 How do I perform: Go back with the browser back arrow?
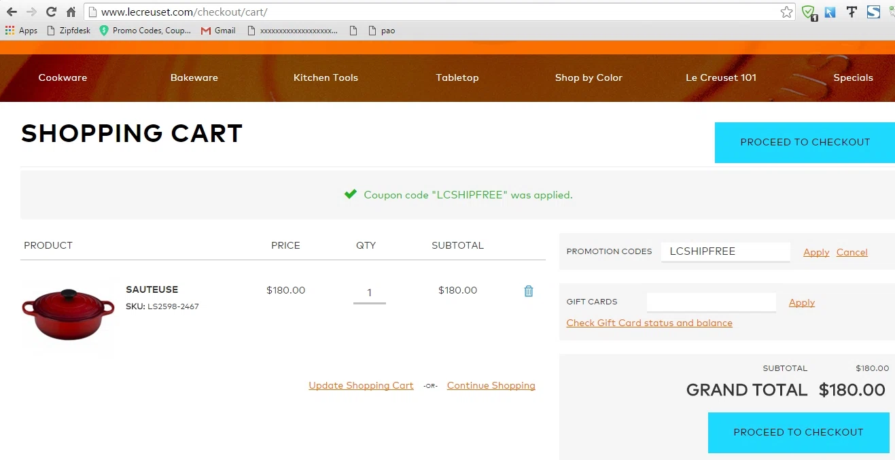click(12, 12)
